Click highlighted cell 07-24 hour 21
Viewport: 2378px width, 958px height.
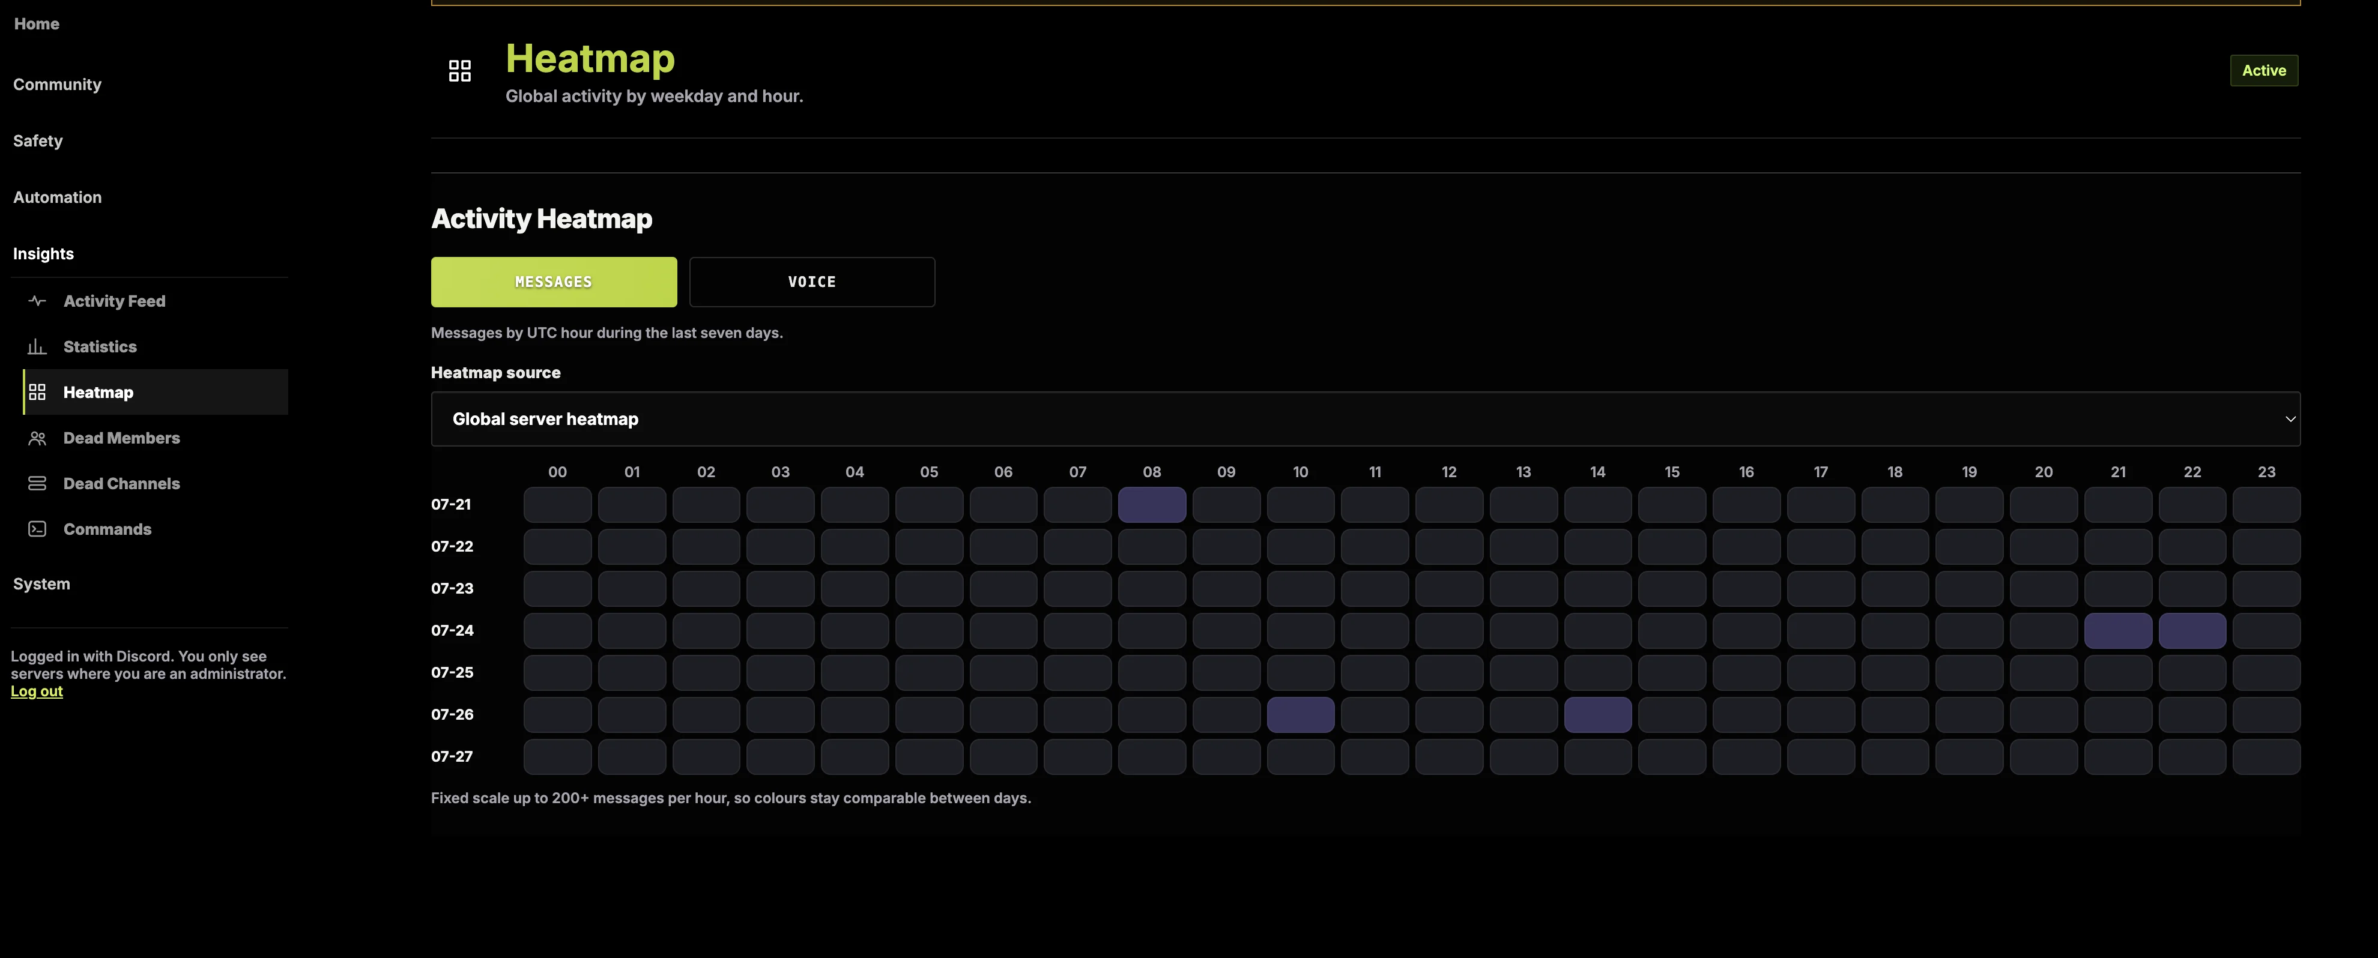click(2117, 631)
